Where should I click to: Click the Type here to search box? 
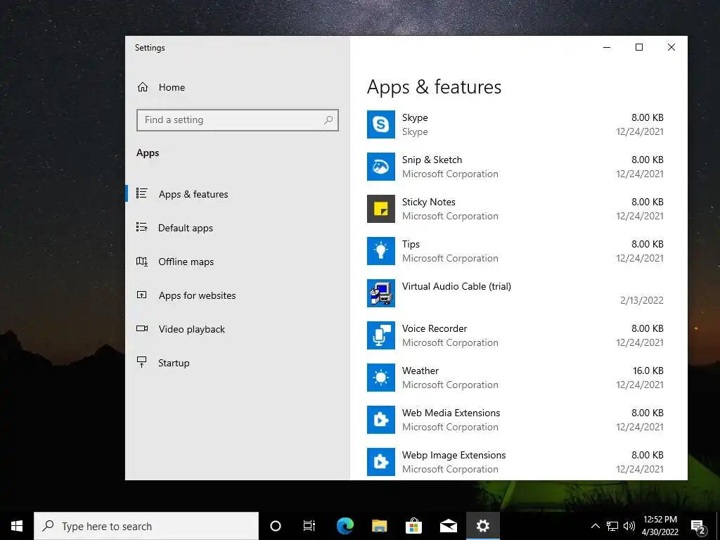pos(146,526)
